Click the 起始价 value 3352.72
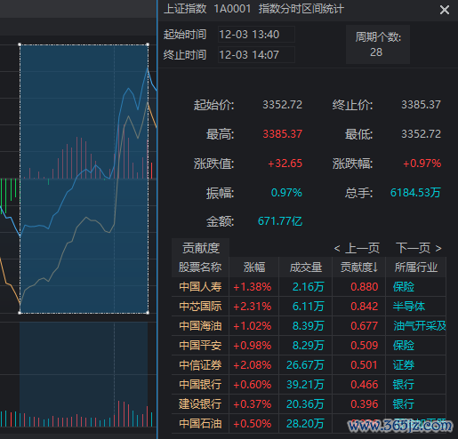 (x=282, y=105)
